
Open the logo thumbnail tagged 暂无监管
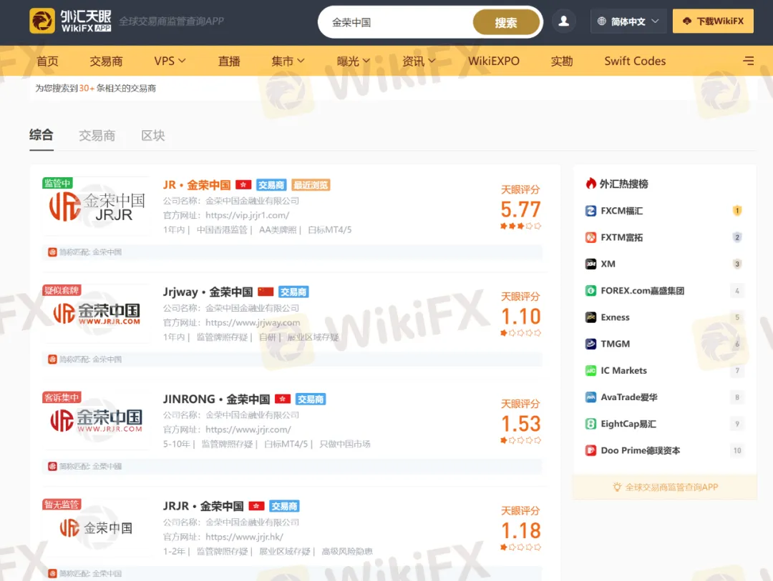pos(97,528)
